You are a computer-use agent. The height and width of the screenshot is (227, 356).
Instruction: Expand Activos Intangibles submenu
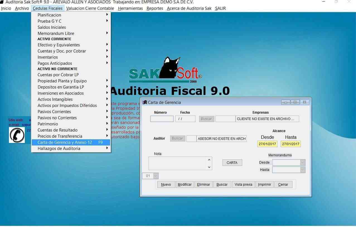pos(71,99)
